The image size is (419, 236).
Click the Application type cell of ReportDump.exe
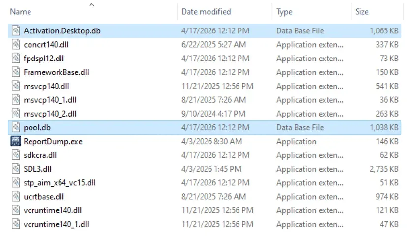(296, 142)
